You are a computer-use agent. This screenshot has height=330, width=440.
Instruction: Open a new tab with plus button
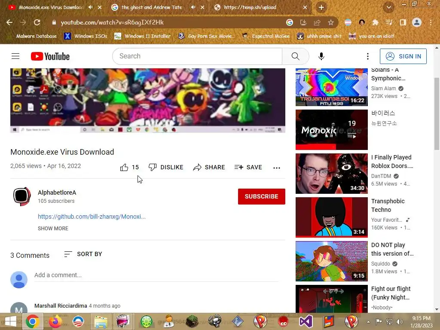tap(321, 8)
